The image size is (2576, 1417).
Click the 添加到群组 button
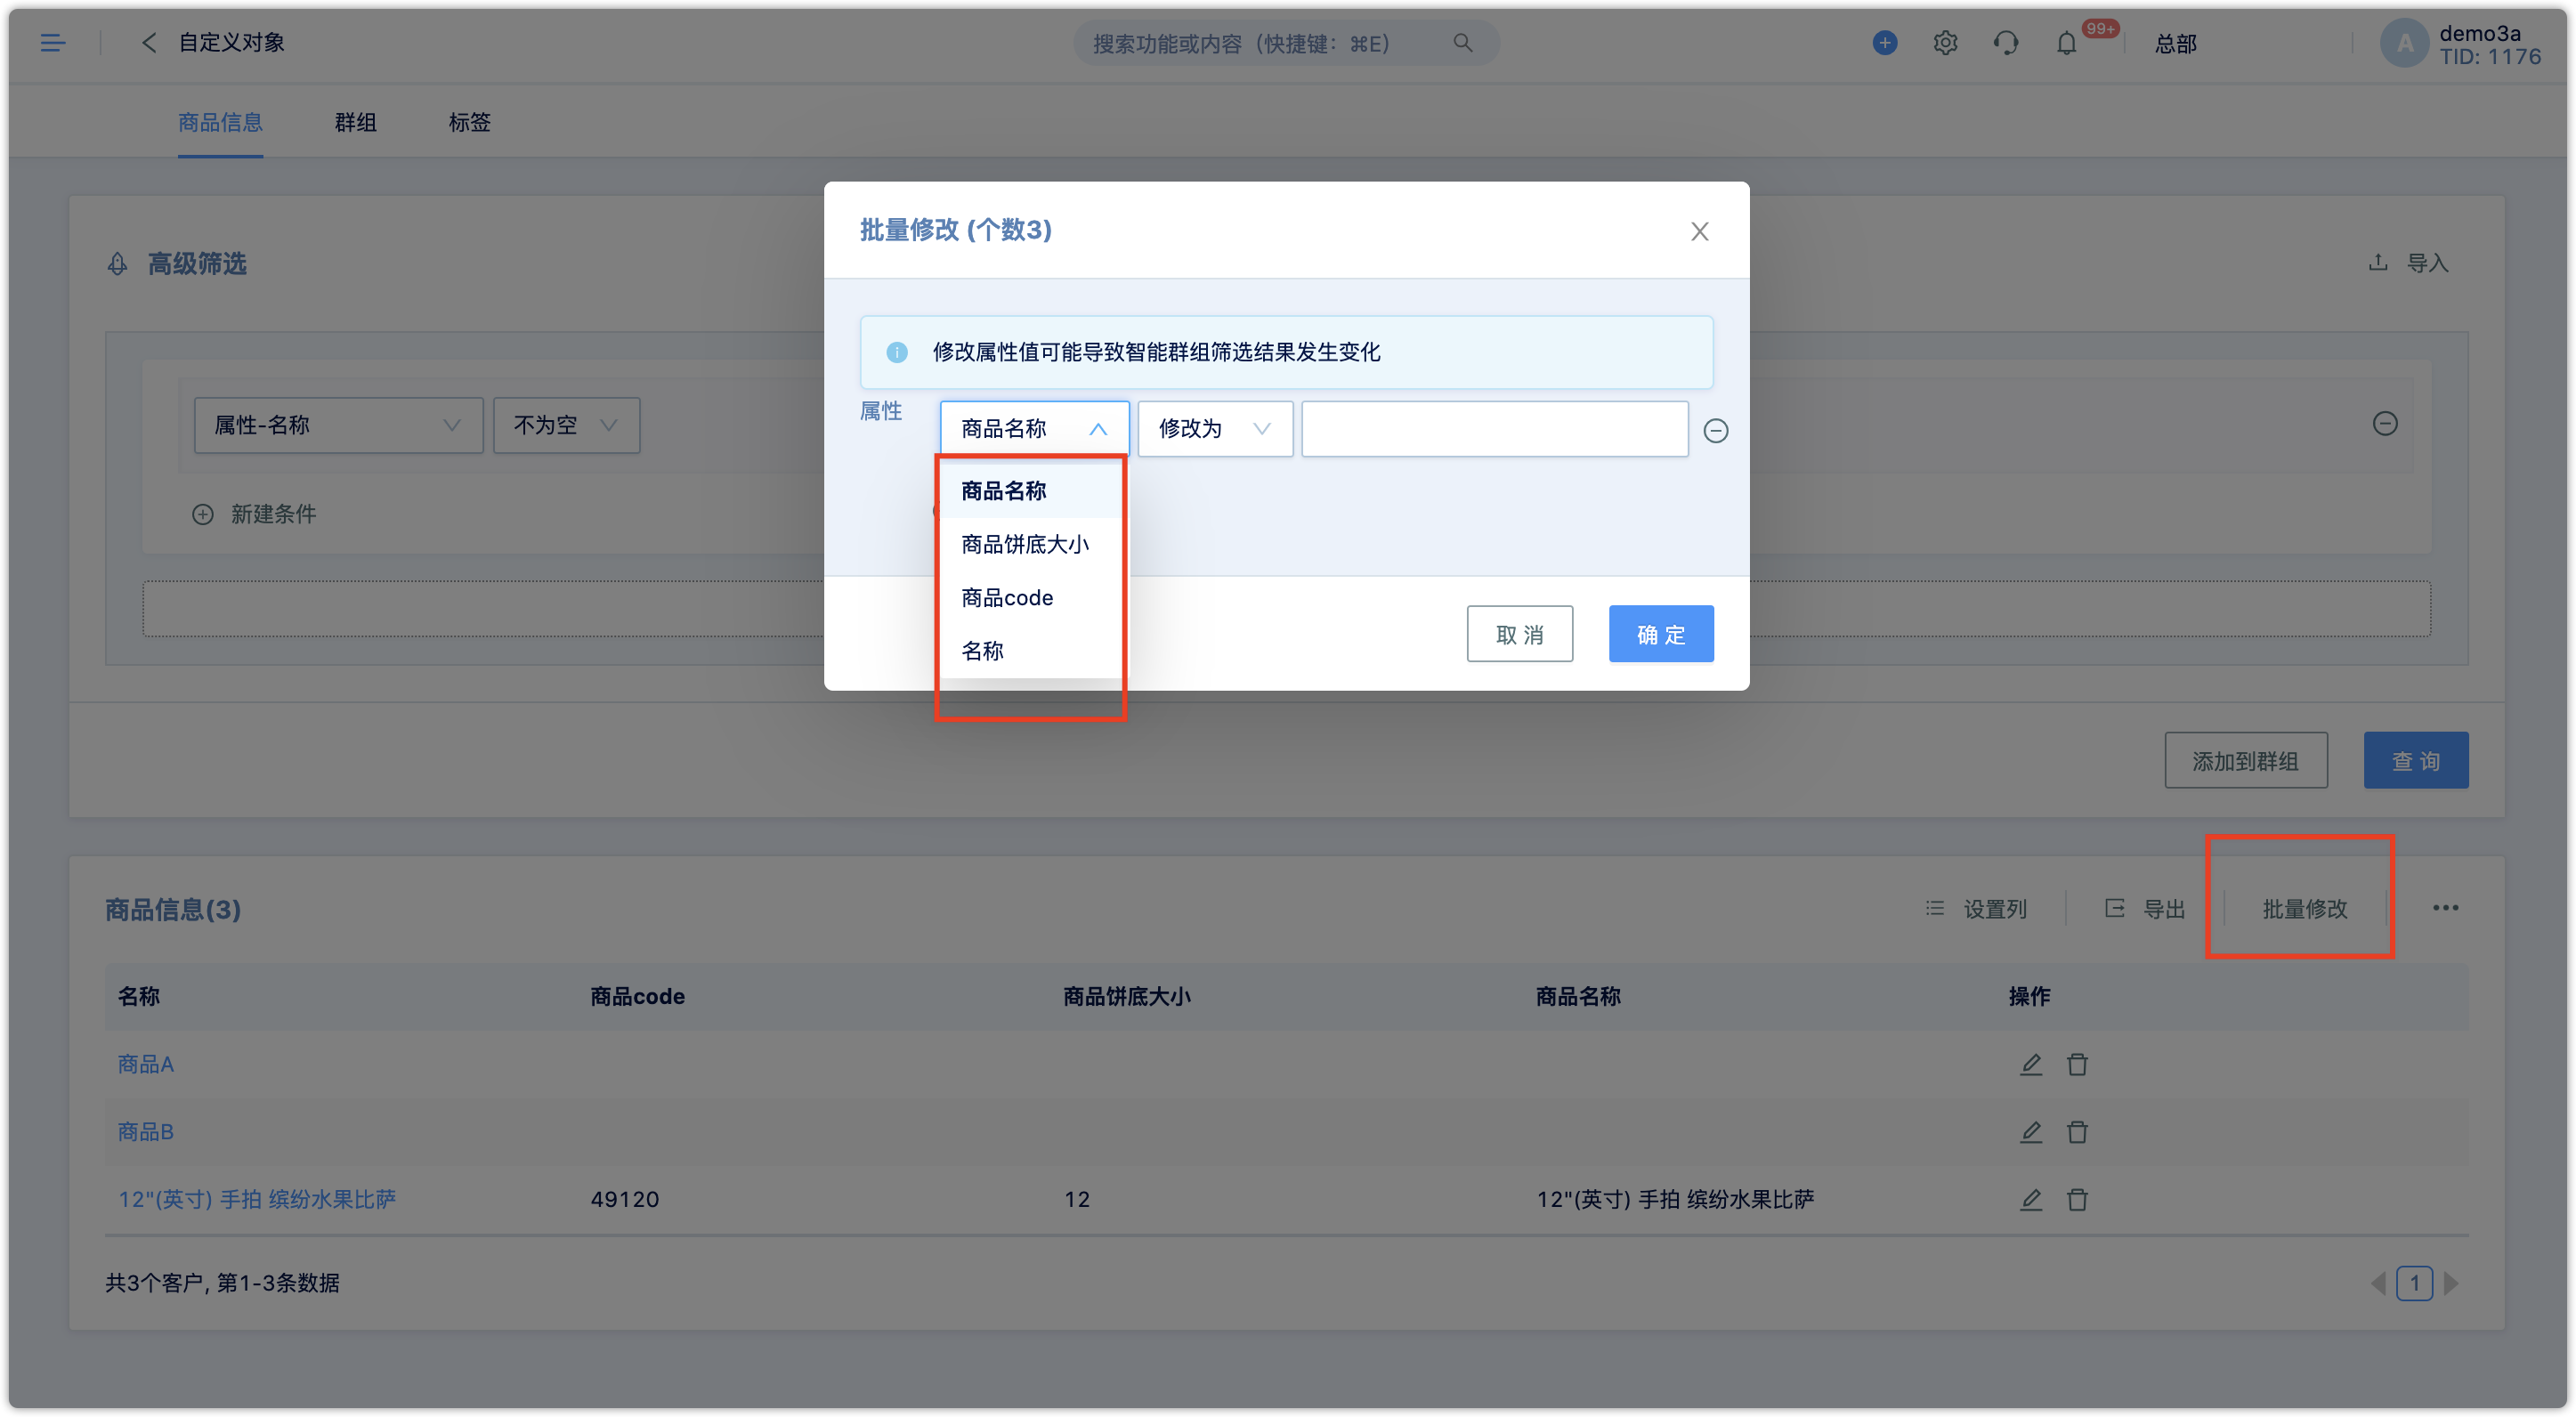[x=2245, y=761]
